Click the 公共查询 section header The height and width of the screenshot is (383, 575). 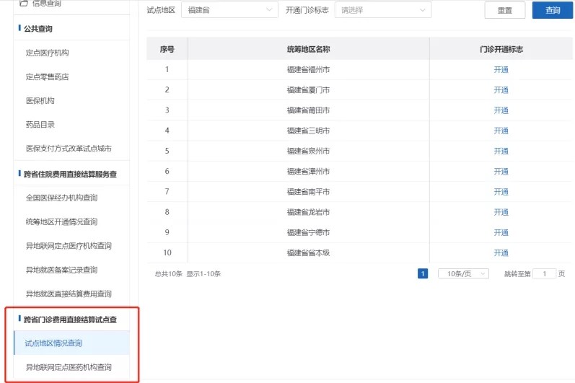pos(38,29)
